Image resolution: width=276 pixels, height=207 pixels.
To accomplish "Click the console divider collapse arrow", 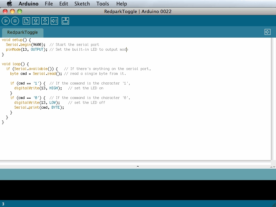I will pos(138,166).
